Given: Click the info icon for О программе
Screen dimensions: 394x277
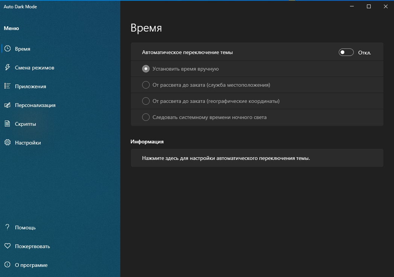Looking at the screenshot, I should click(8, 265).
